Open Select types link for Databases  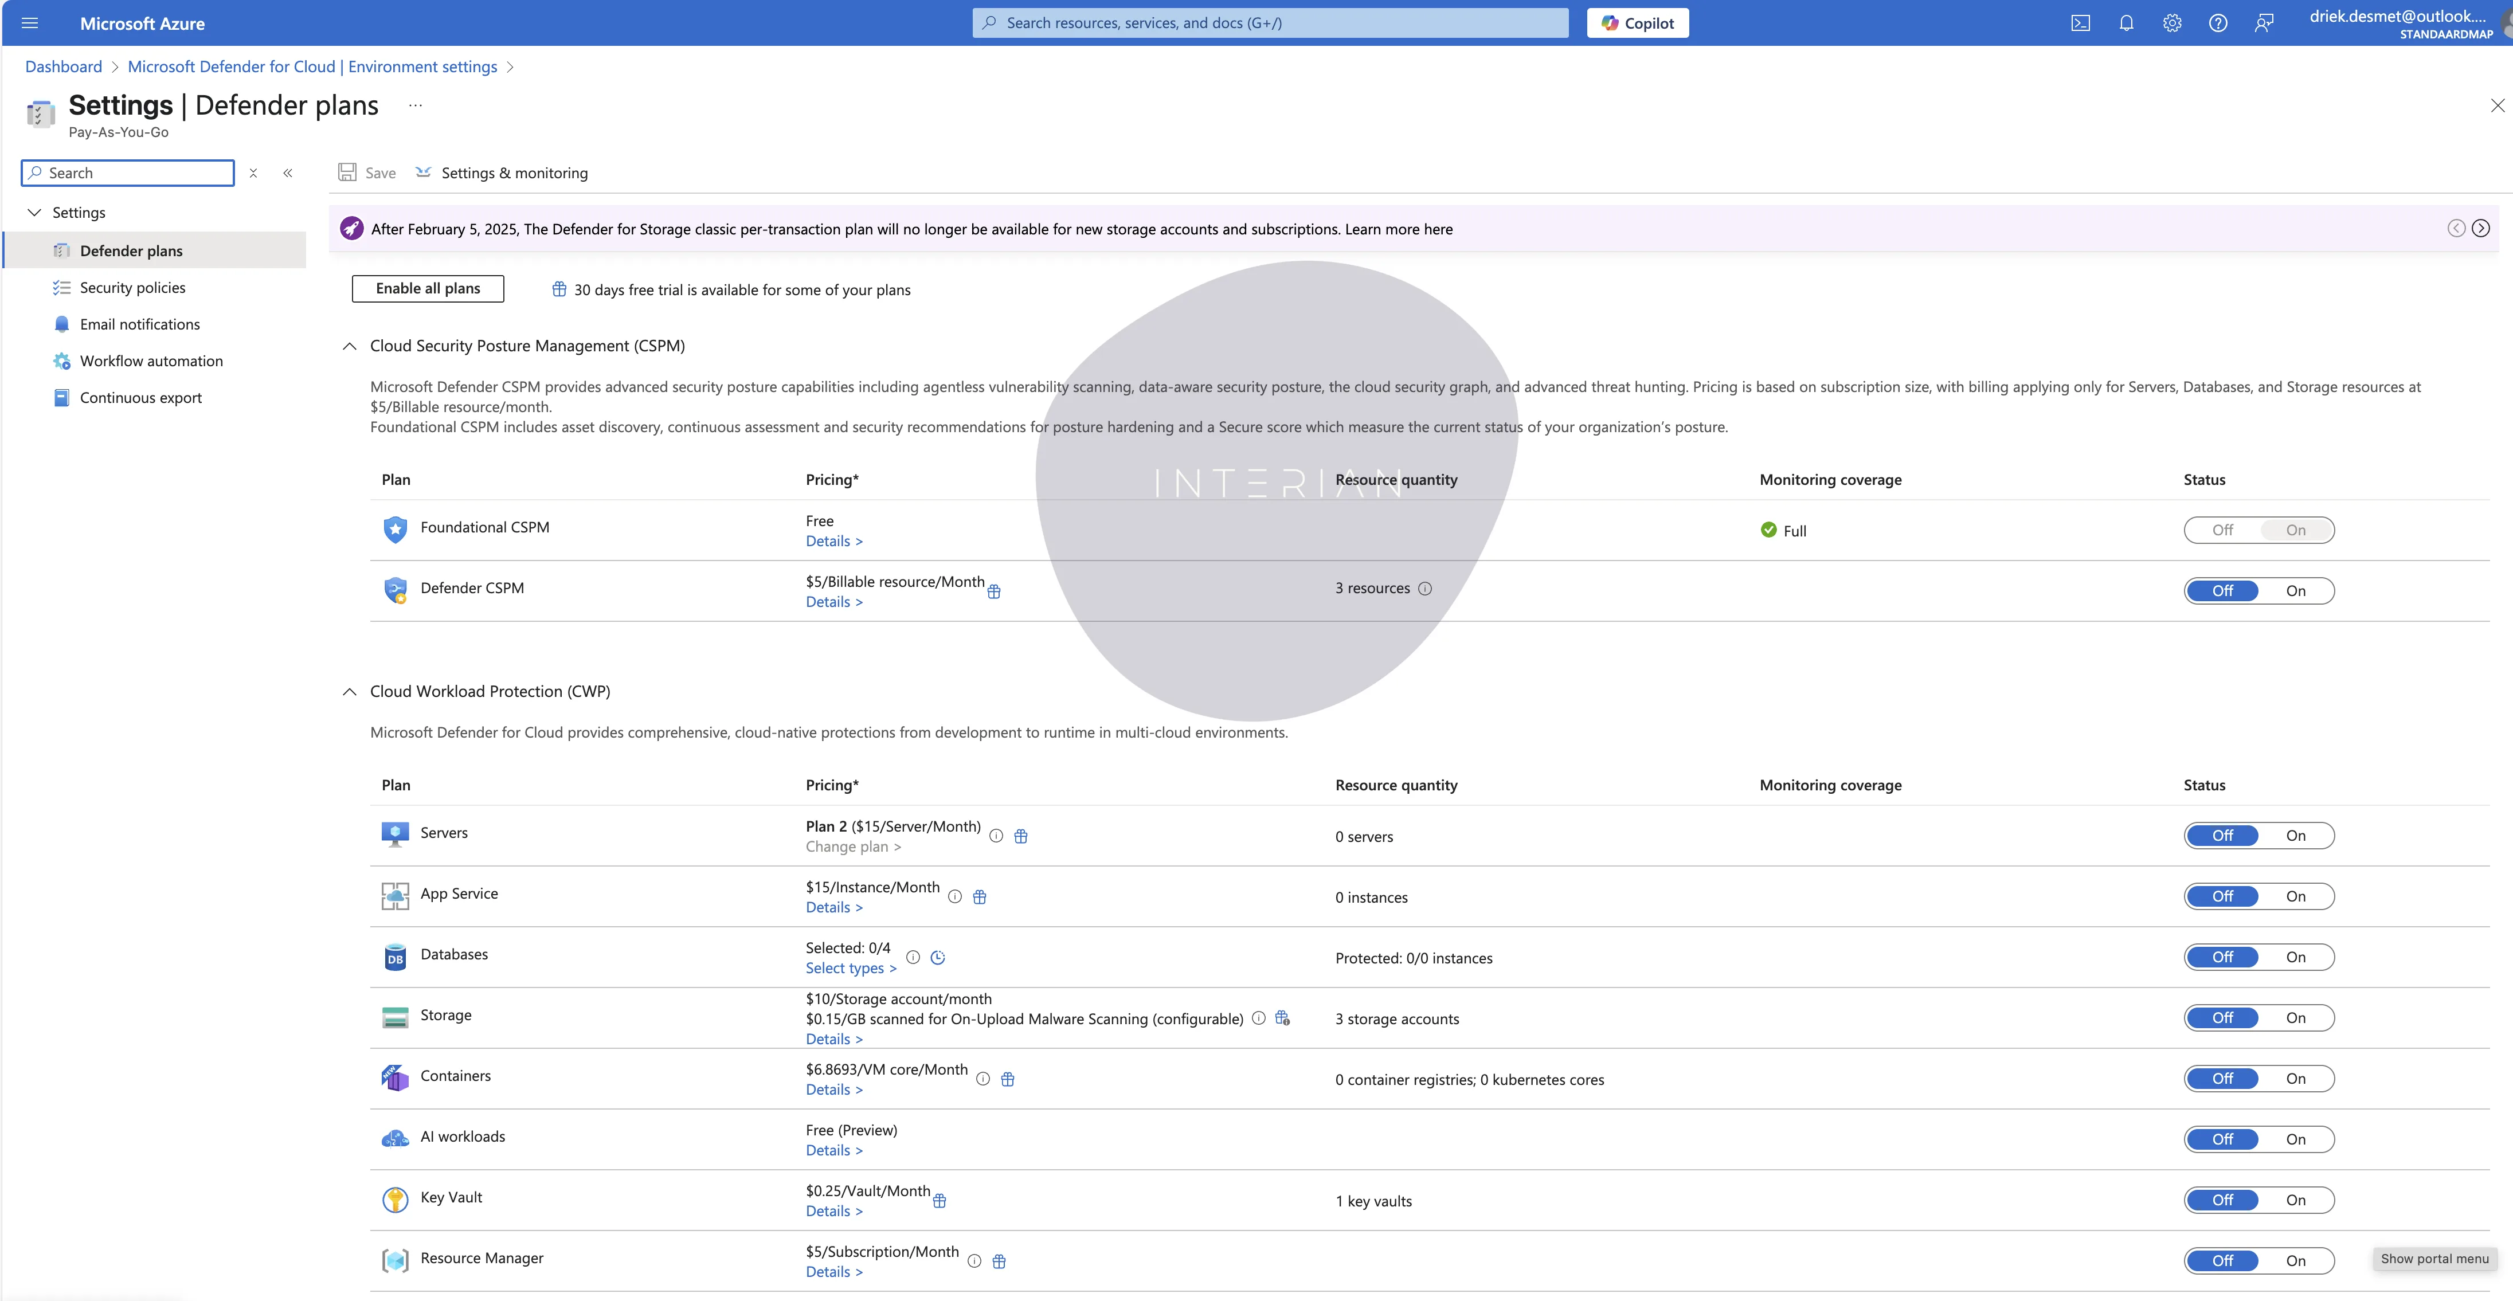850,969
